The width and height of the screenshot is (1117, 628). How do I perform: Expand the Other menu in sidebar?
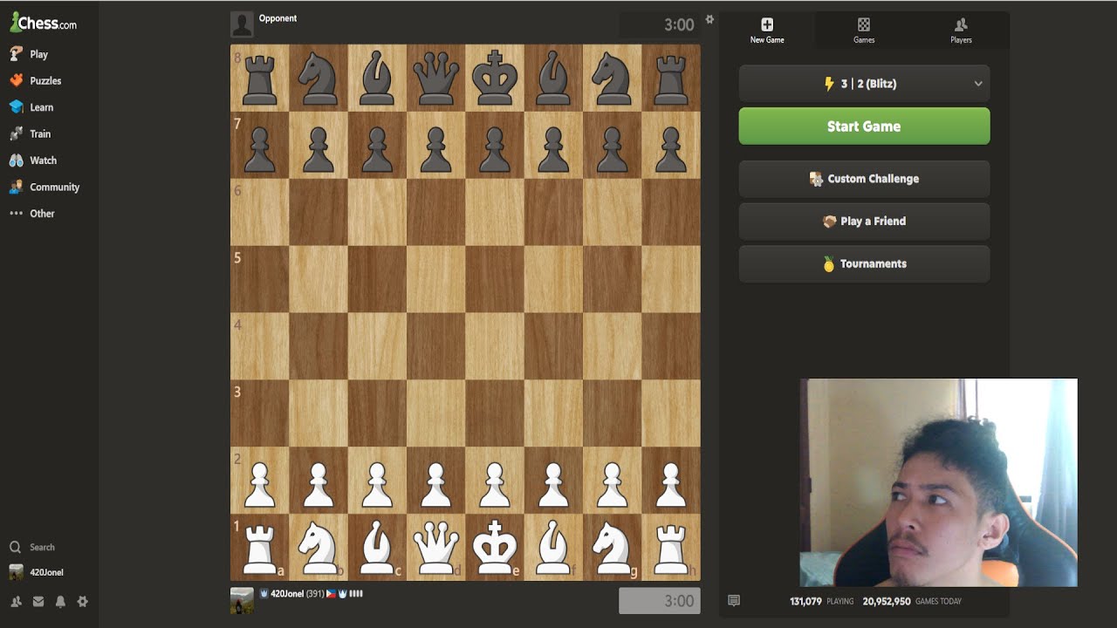pyautogui.click(x=32, y=213)
